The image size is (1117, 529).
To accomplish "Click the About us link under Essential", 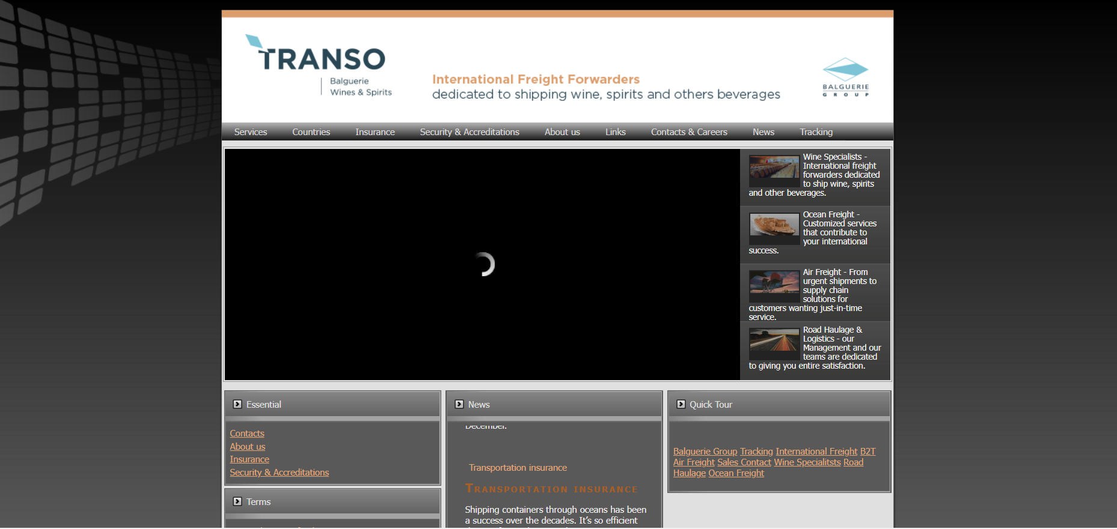I will 247,447.
